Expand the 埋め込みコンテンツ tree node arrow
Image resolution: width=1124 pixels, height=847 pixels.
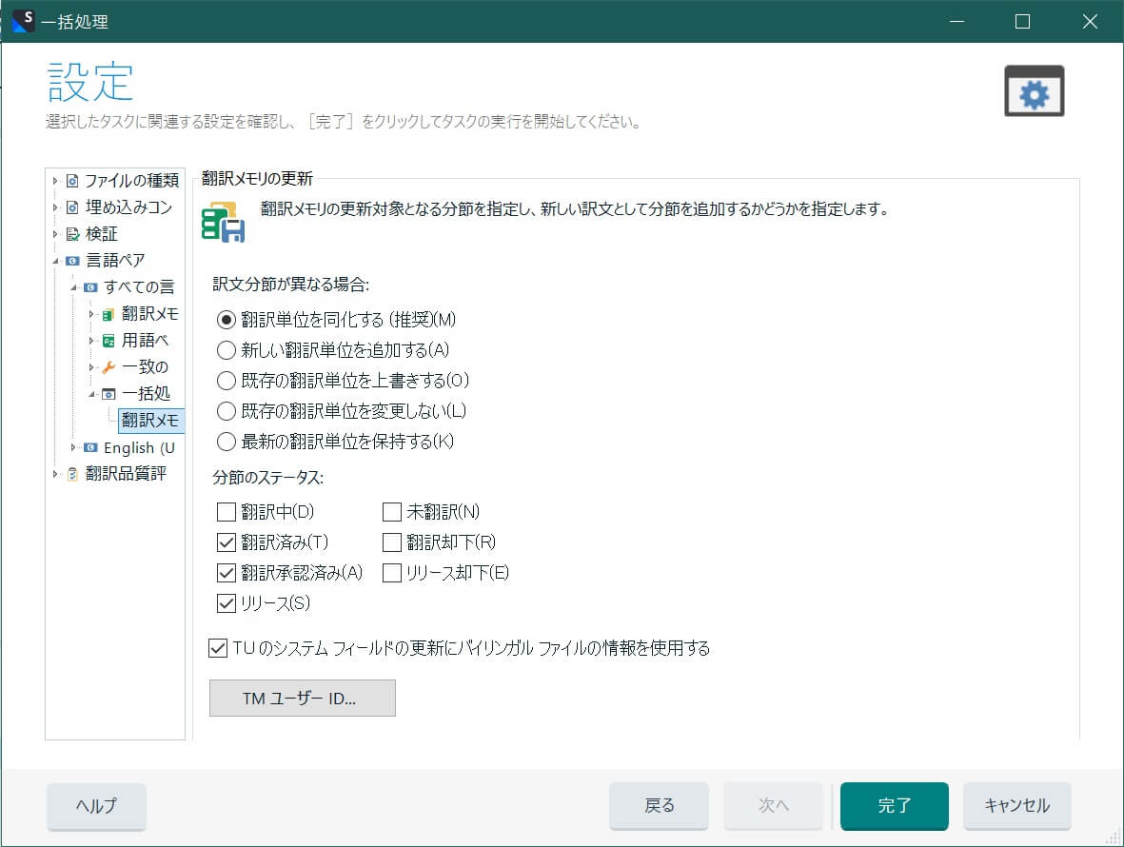point(55,207)
